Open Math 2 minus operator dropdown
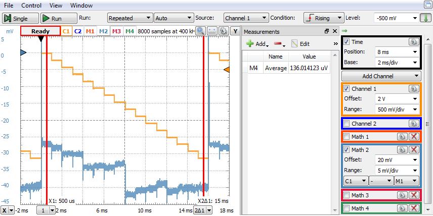This screenshot has height=216, width=433. click(x=381, y=181)
